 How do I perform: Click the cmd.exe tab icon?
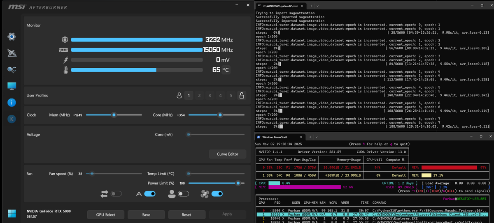pyautogui.click(x=259, y=6)
